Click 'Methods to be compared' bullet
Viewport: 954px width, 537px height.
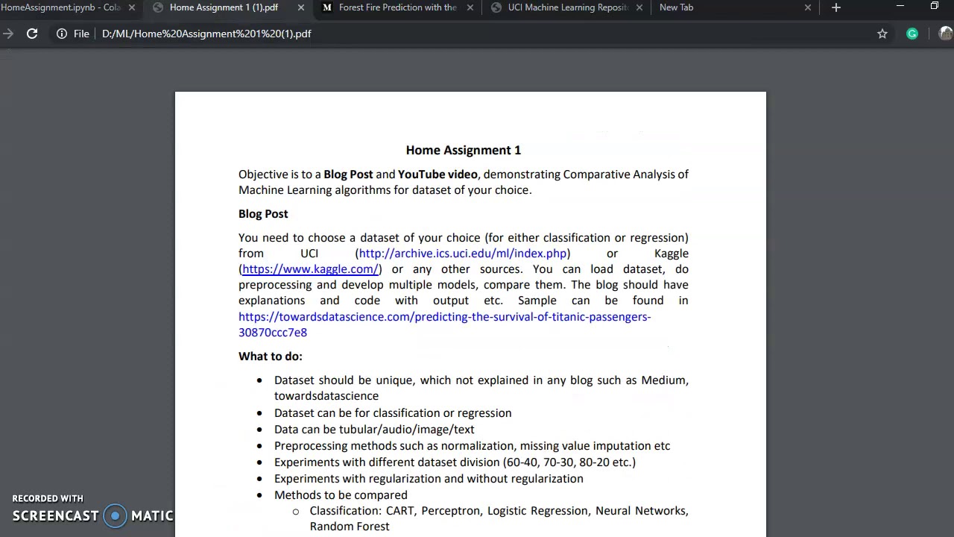[x=341, y=495]
